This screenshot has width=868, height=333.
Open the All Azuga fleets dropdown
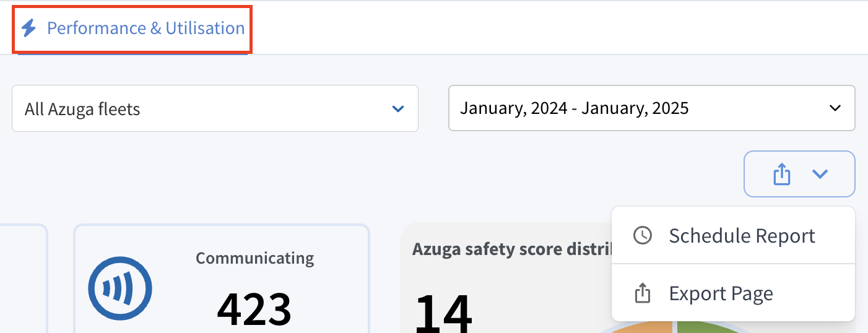(215, 109)
